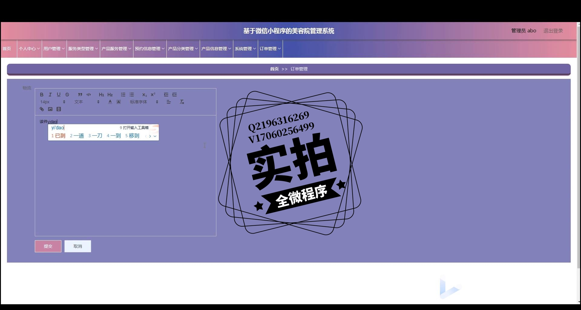Insert a blockquote

(80, 95)
